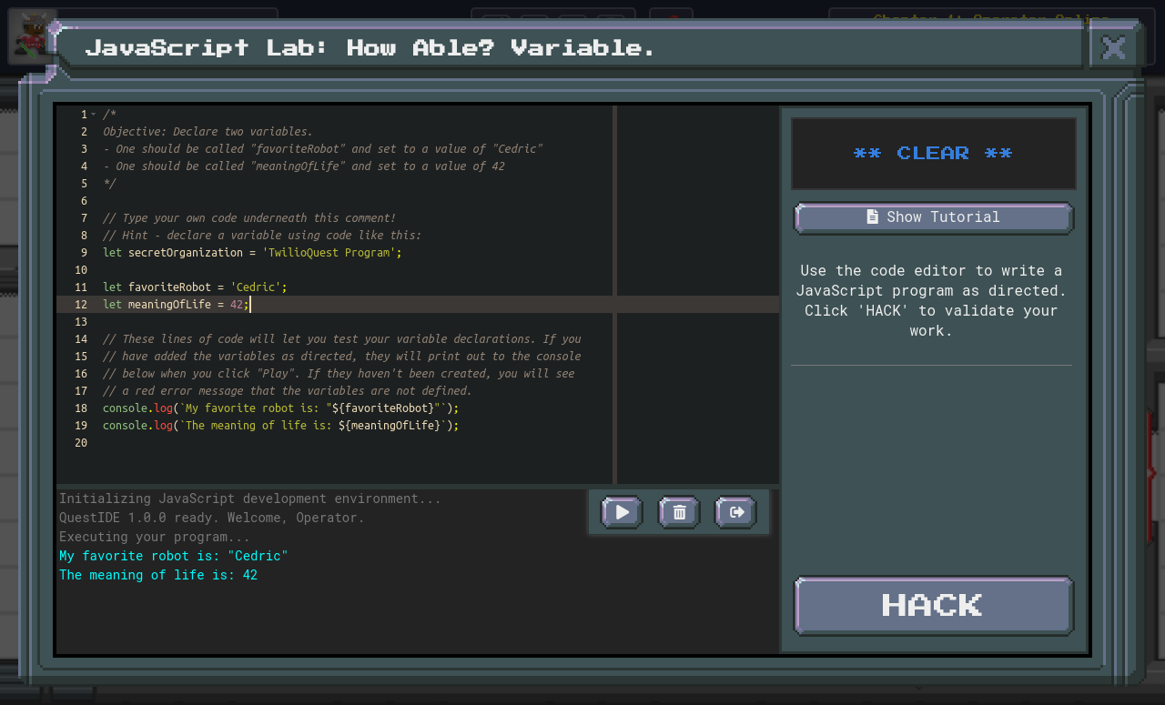Screen dimensions: 1165x705
Task: Open the Show Tutorial panel
Action: pos(933,217)
